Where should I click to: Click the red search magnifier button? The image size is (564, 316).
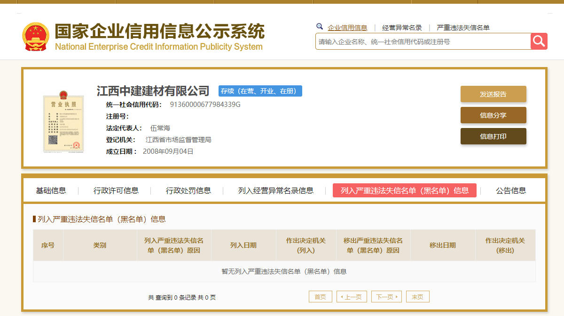point(539,41)
